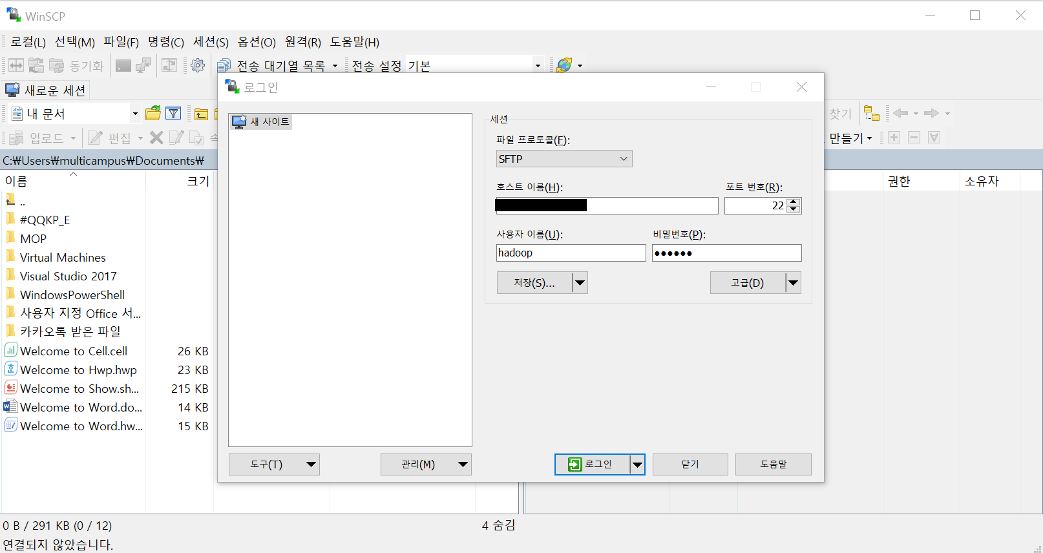Expand the 저장(S) dropdown arrow
Viewport: 1043px width, 553px height.
point(580,282)
